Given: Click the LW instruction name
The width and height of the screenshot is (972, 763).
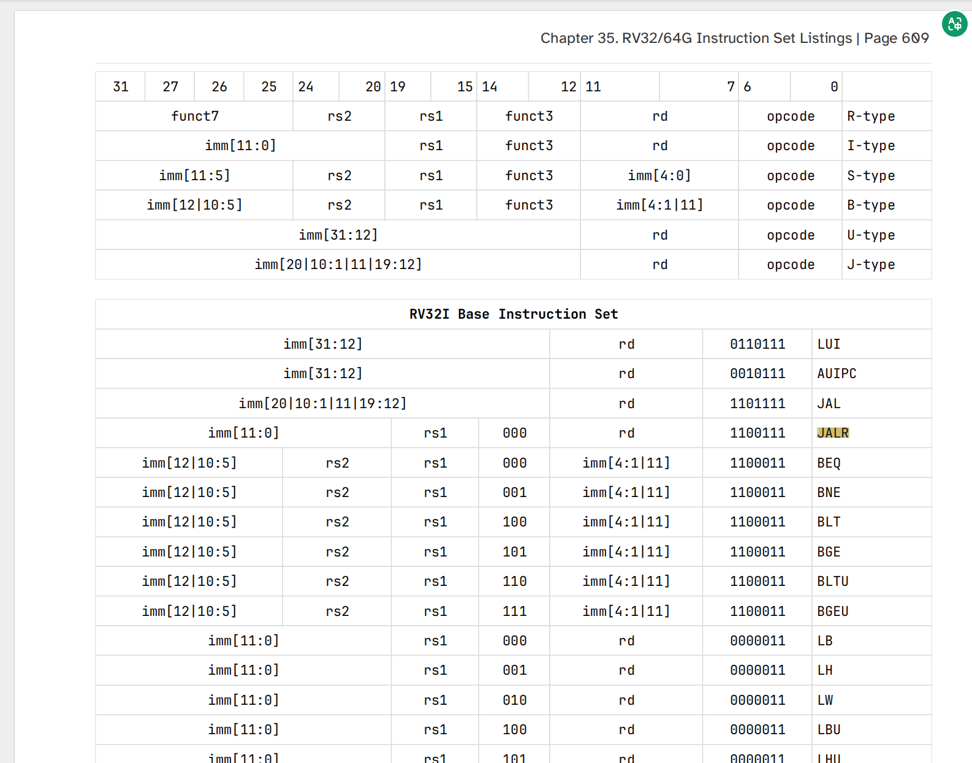Looking at the screenshot, I should [825, 700].
